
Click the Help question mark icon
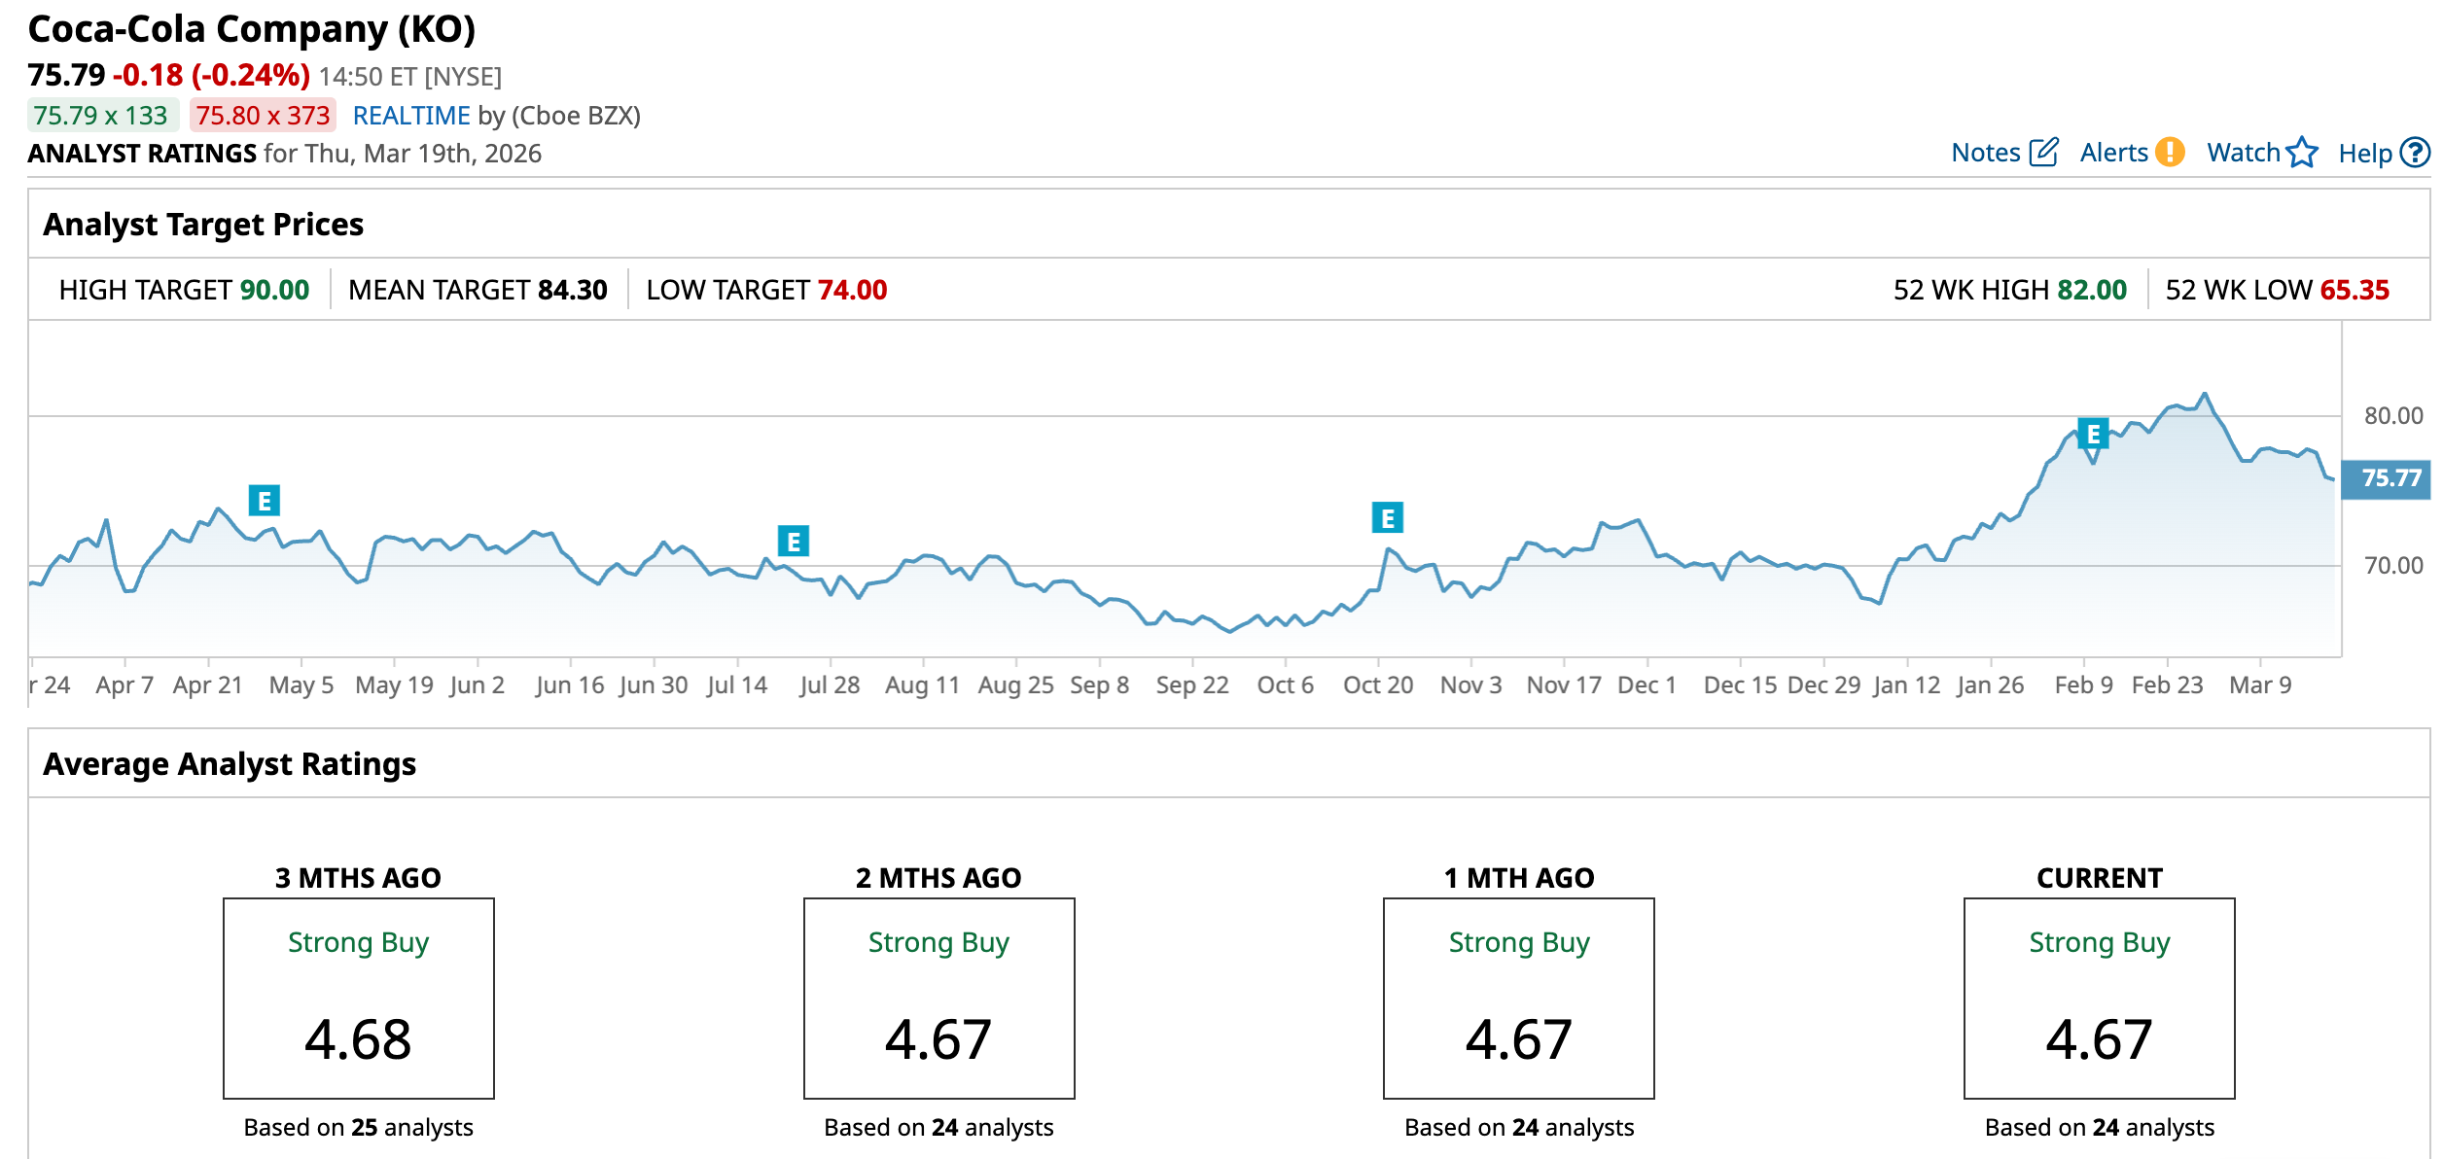tap(2414, 153)
